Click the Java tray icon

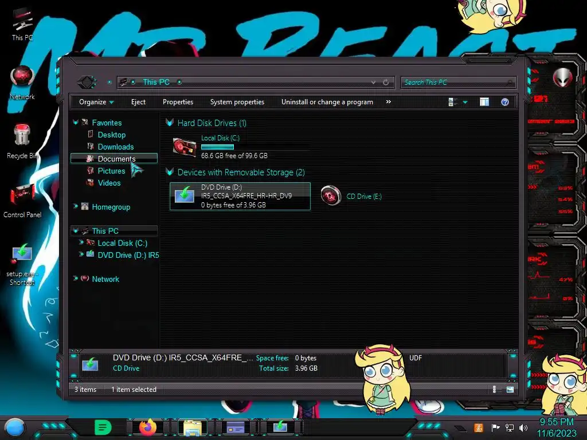(x=479, y=427)
